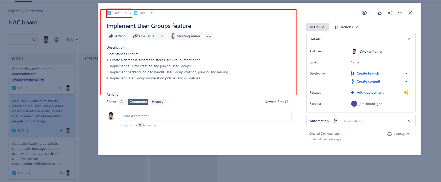Viewport: 441px width, 182px height.
Task: Click the sparkle icon beside Add deployment
Action: click(406, 92)
